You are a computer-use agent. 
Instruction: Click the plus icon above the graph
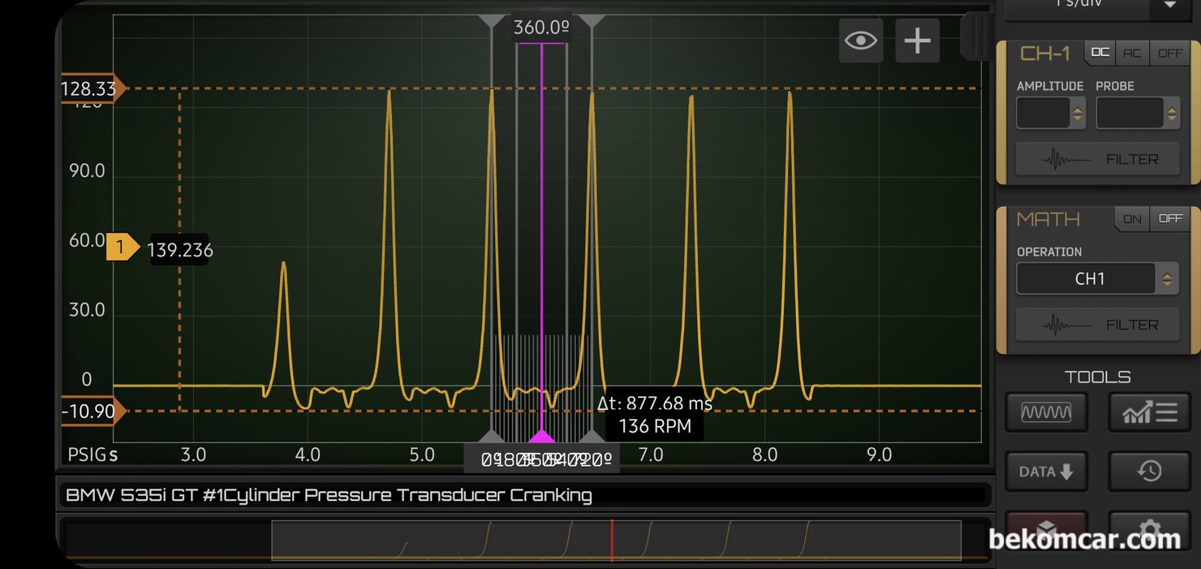pos(917,41)
